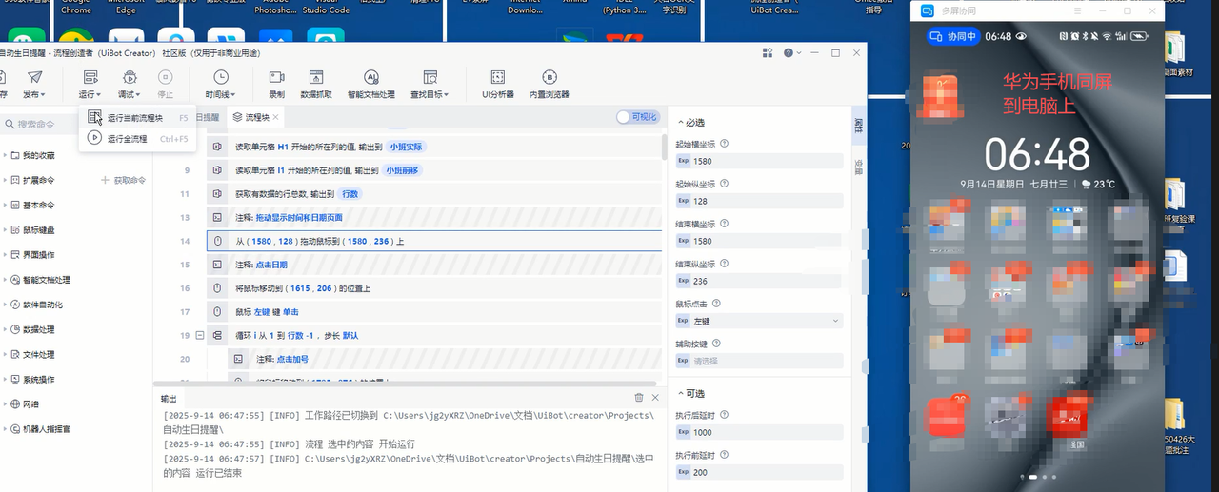Open 智能文档处理 AI document tool

(371, 84)
